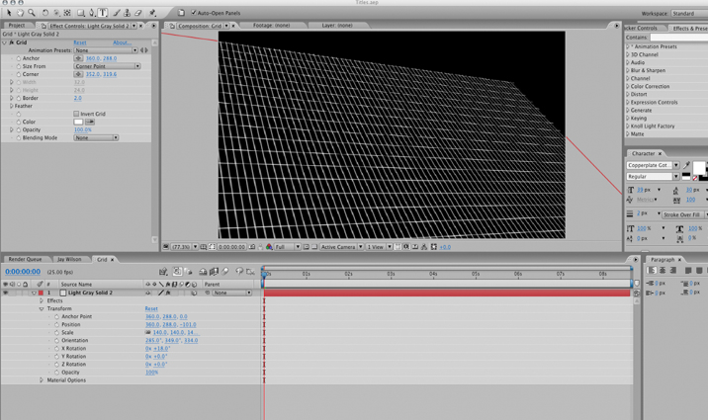Hide the Light Gray Solid 2 layer
Image resolution: width=708 pixels, height=420 pixels.
5,294
